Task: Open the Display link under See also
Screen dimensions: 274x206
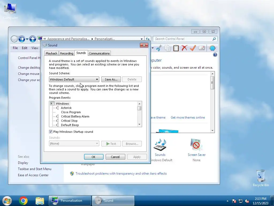Action: pos(23,163)
